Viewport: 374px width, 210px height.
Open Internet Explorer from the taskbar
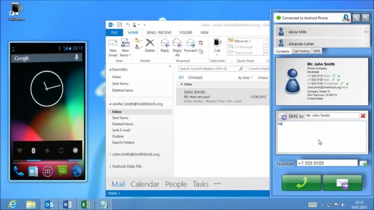click(x=13, y=204)
